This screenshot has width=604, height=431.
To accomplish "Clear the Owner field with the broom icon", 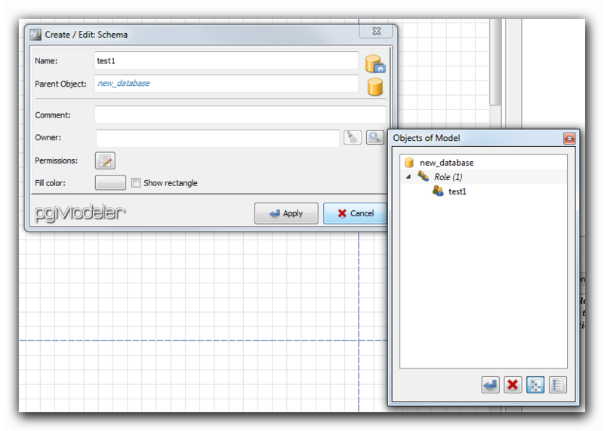I will tap(352, 137).
